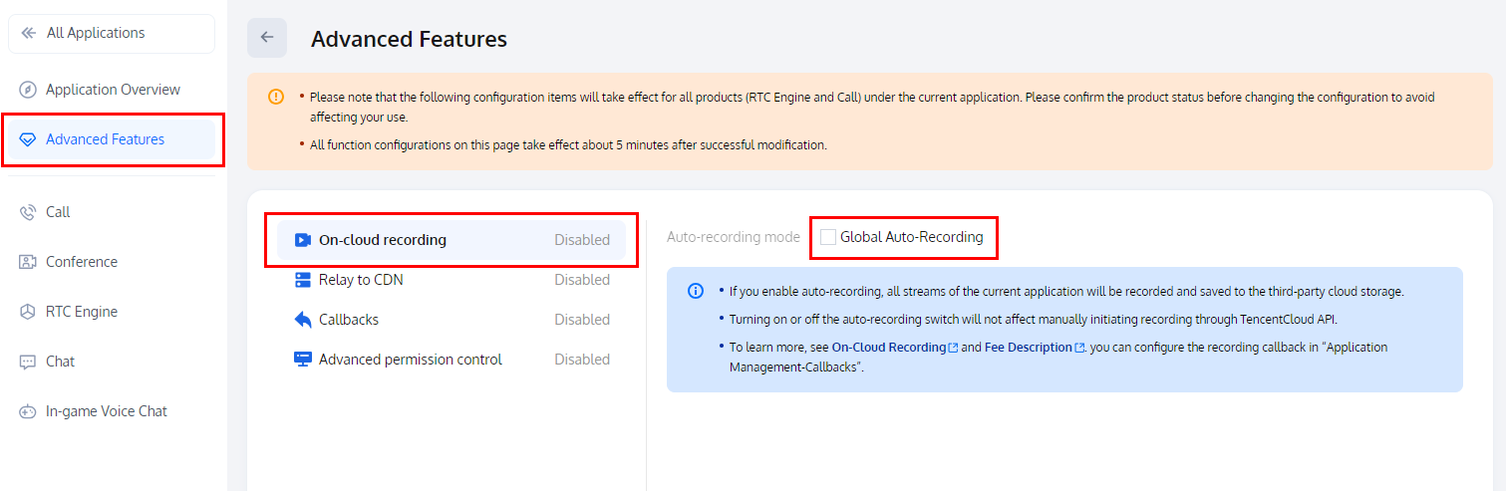
Task: Click the RTC Engine icon in sidebar
Action: 28,312
